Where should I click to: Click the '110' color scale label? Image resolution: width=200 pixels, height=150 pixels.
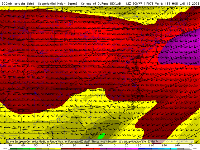coord(113,145)
